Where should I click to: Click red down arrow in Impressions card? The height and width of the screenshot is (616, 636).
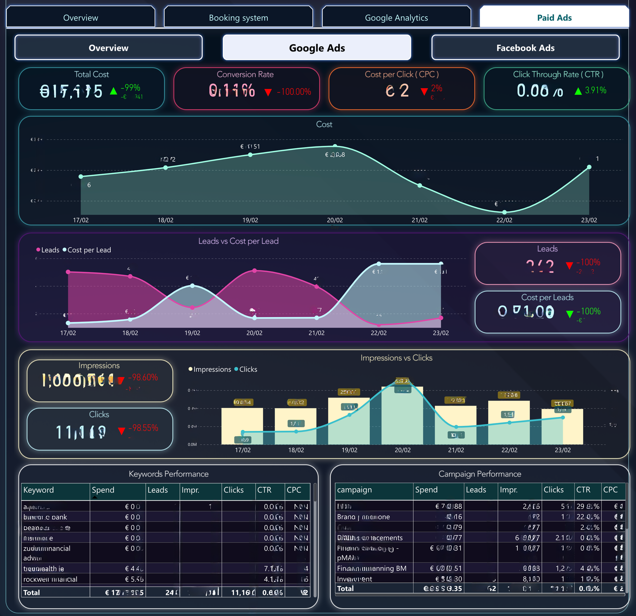click(121, 380)
